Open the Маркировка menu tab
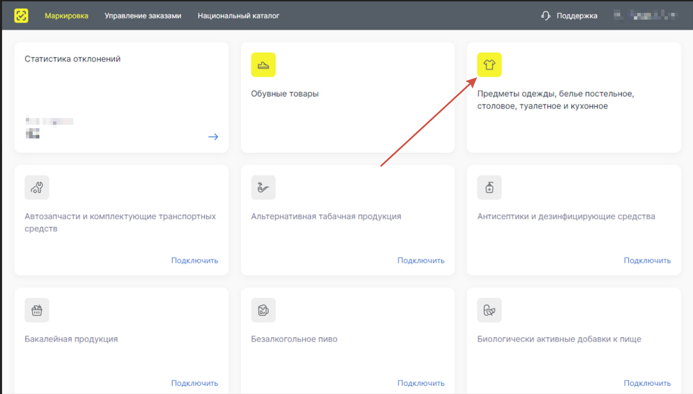 (67, 16)
